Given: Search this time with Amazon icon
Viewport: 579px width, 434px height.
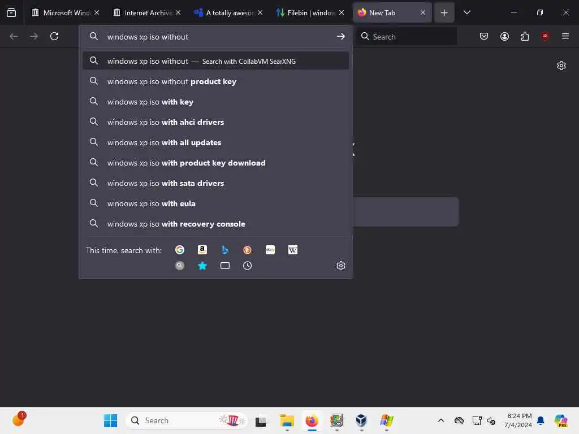Looking at the screenshot, I should click(x=202, y=250).
